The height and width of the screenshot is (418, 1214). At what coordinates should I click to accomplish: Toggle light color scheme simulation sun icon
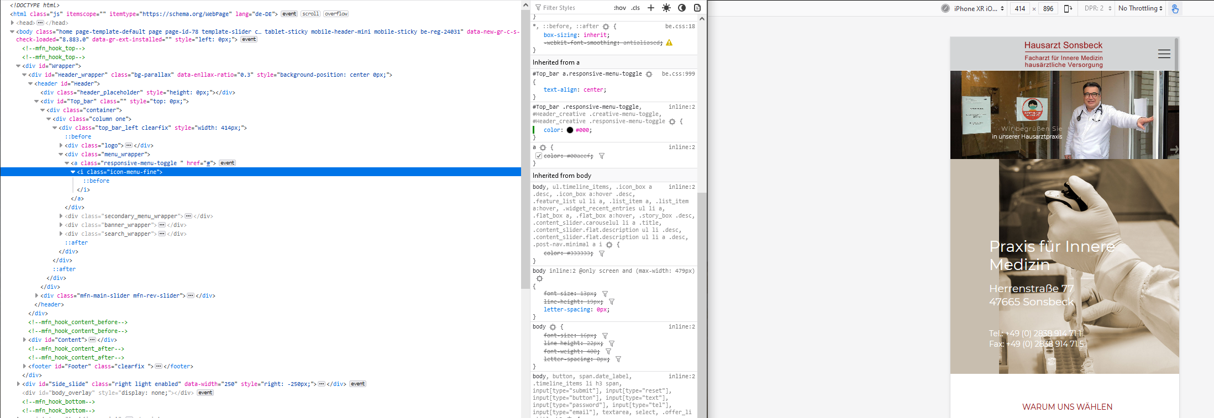pyautogui.click(x=666, y=8)
